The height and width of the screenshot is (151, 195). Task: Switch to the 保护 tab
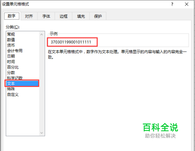coord(98,16)
